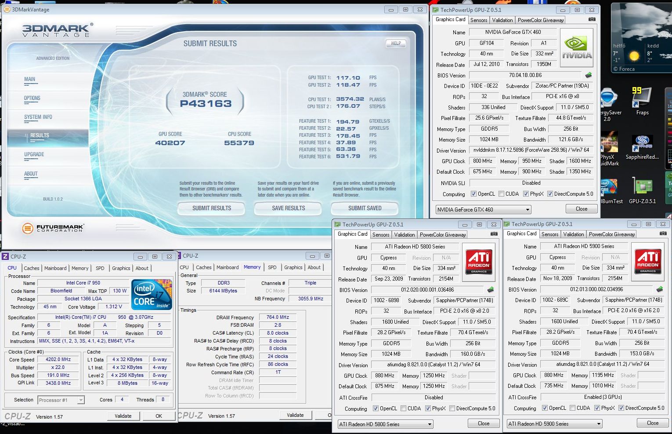Toggle OpenCL checkbox in GTX 460 GPU-Z window
672x434 pixels.
coord(473,194)
